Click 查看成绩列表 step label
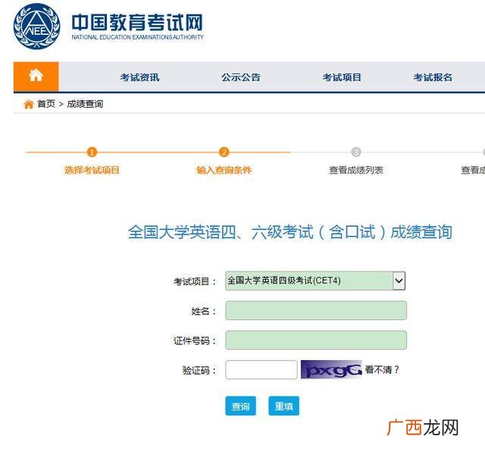 point(356,170)
